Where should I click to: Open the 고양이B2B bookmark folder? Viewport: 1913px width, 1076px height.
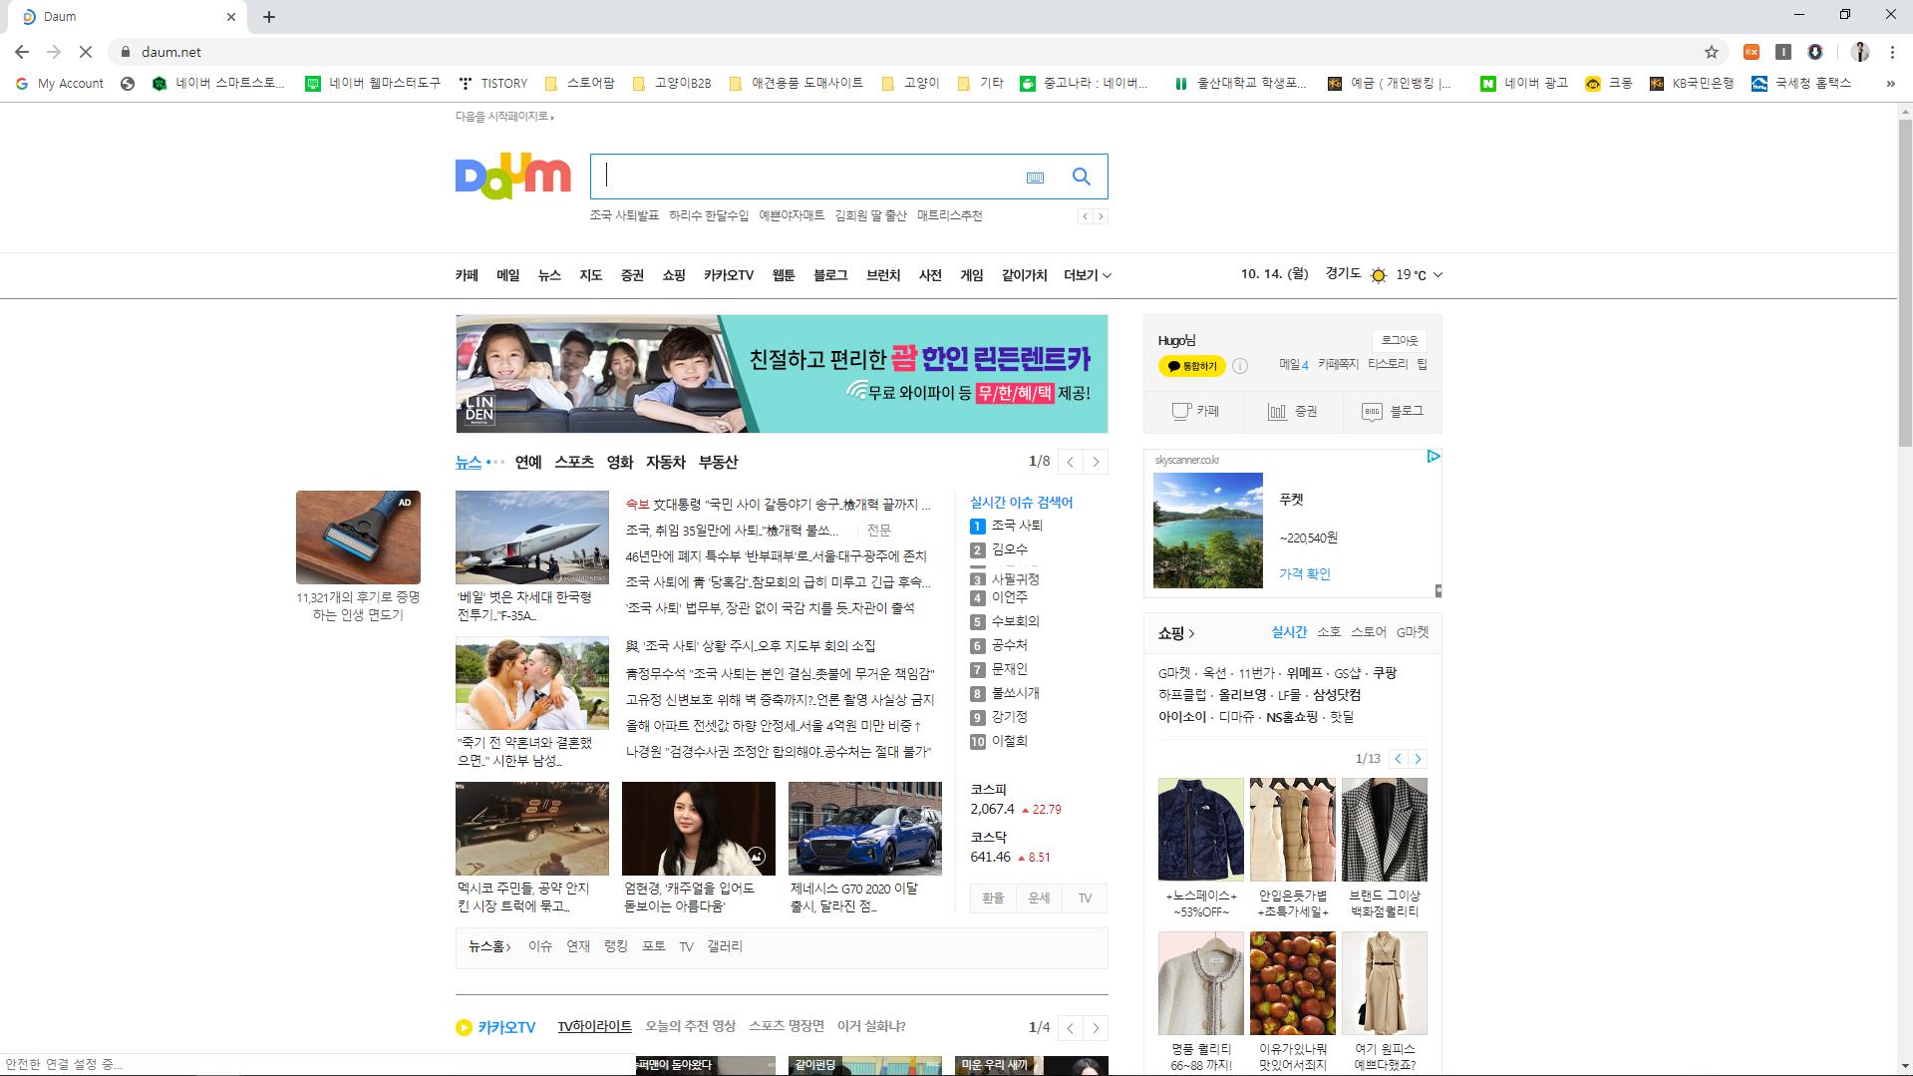coord(672,84)
